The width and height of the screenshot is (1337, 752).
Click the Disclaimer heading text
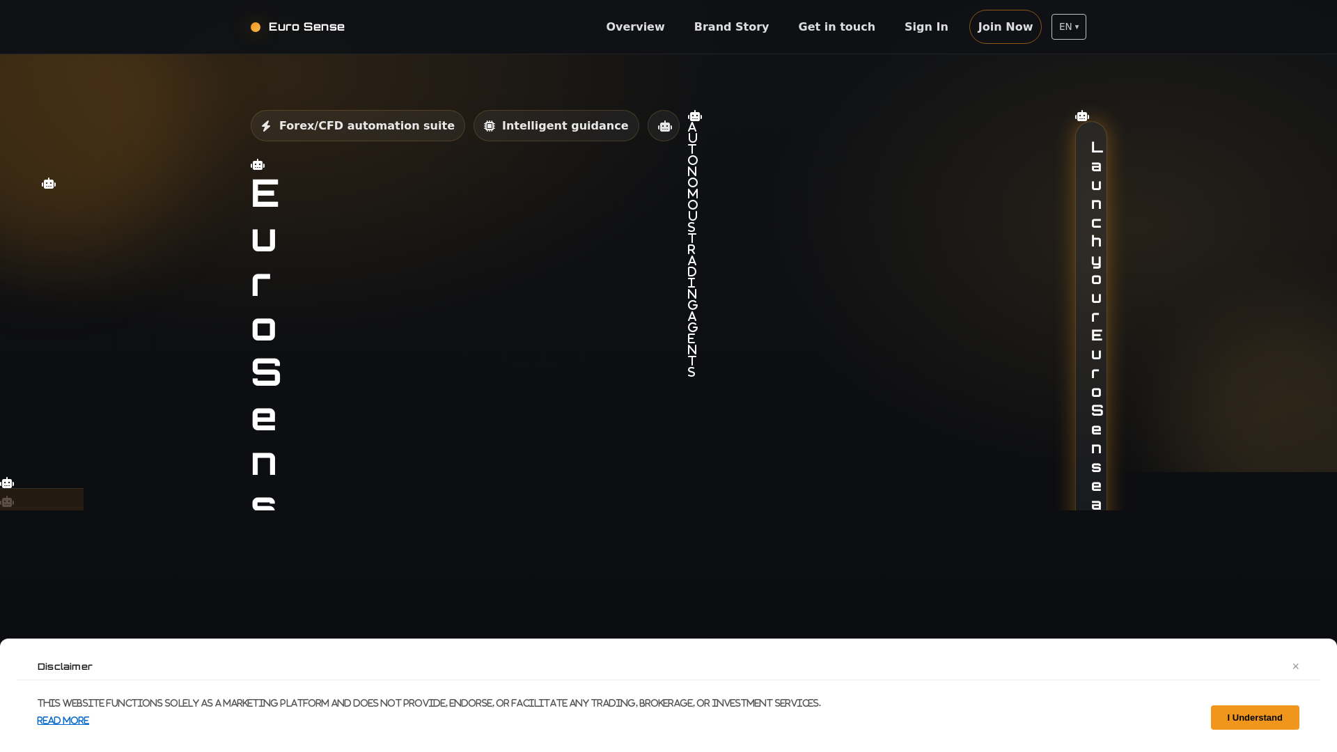[65, 666]
